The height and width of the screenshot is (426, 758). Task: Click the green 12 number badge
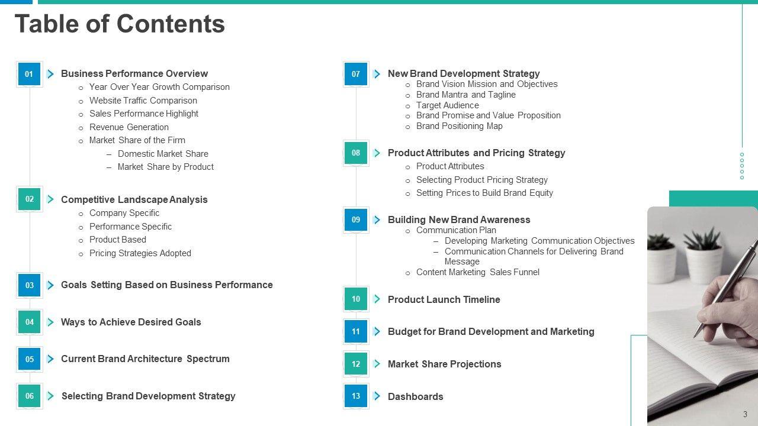click(356, 364)
